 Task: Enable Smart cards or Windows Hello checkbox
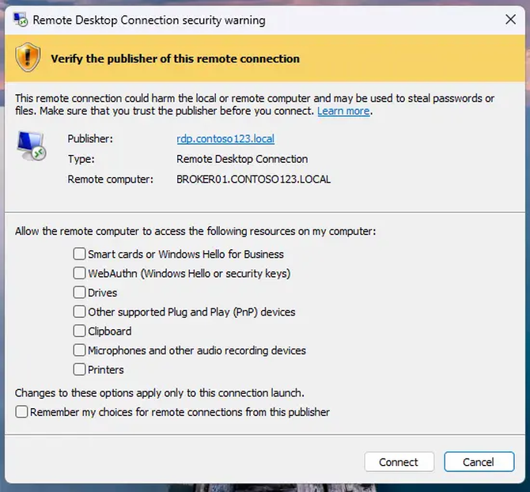pyautogui.click(x=79, y=254)
